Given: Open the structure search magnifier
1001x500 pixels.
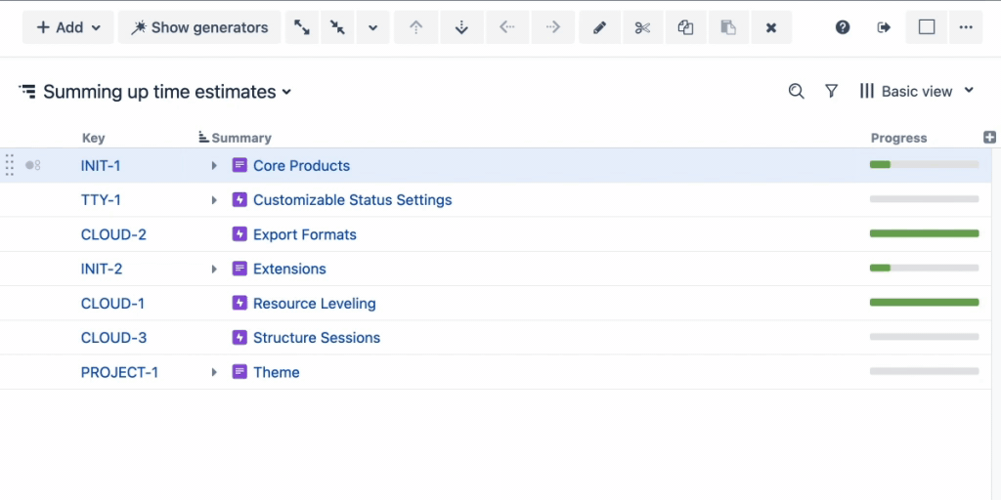Looking at the screenshot, I should point(796,91).
